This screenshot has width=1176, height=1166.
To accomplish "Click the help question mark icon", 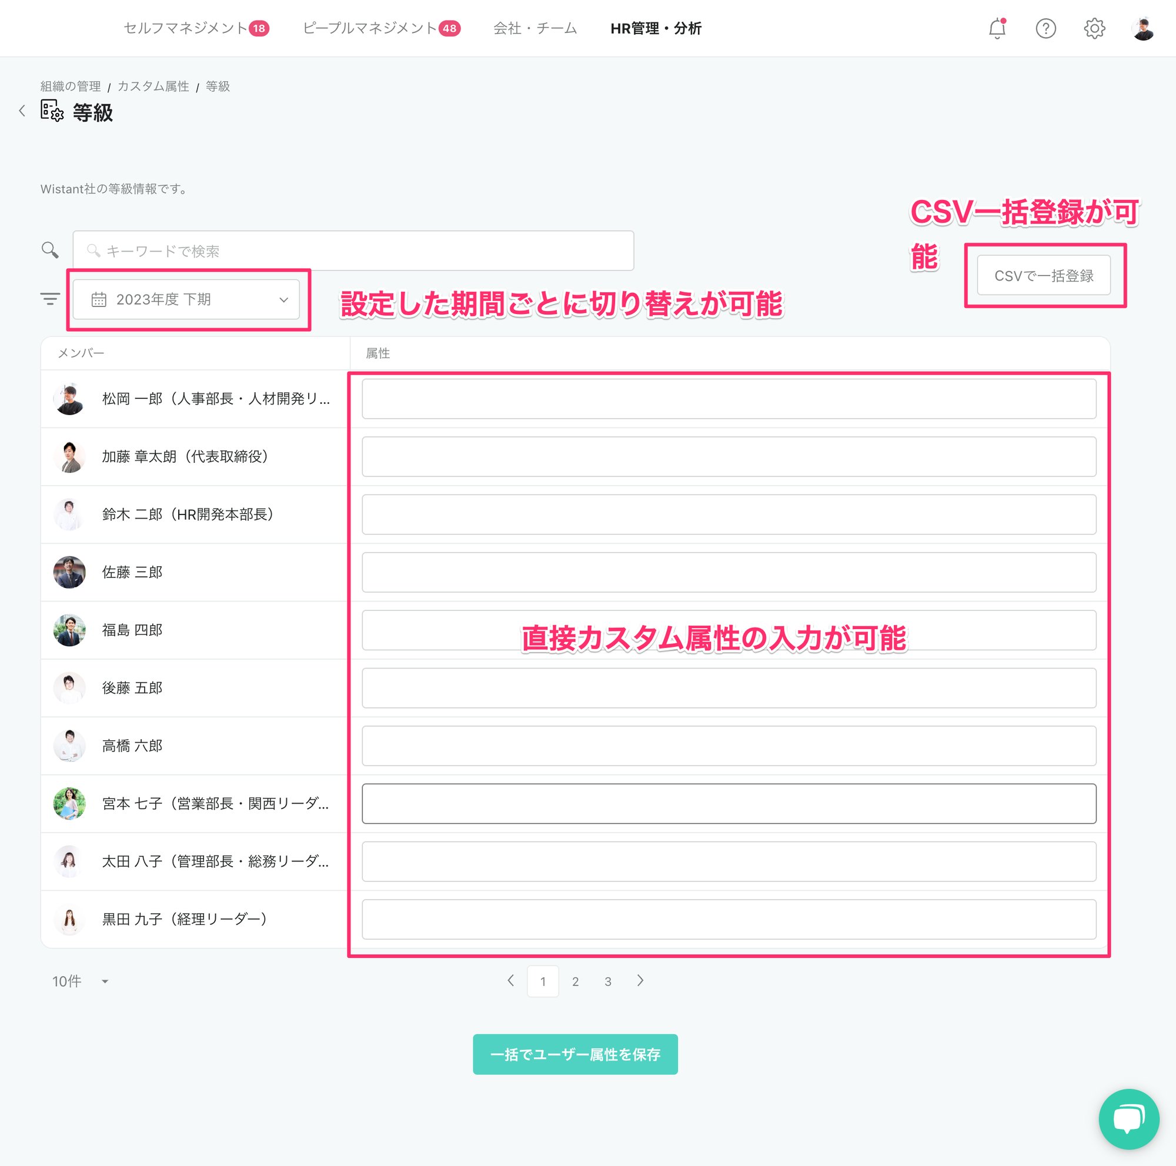I will (1045, 29).
